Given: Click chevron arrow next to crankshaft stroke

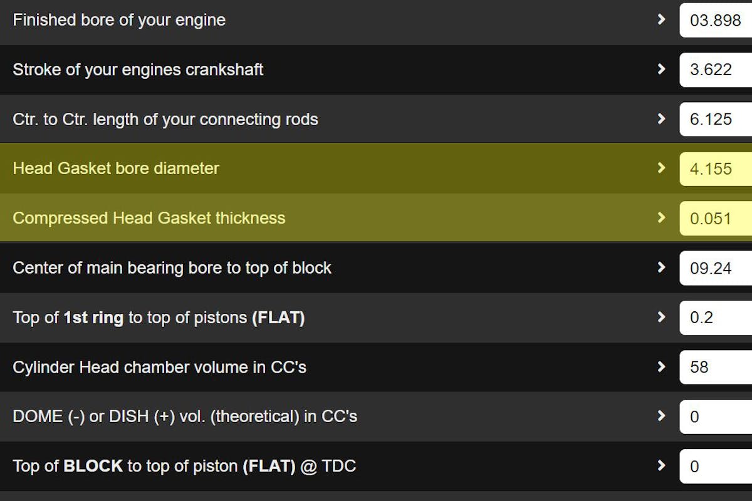Looking at the screenshot, I should [661, 69].
